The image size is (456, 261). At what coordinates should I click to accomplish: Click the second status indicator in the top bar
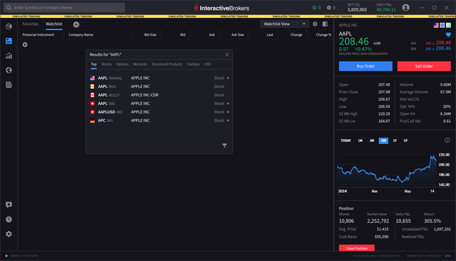click(331, 8)
